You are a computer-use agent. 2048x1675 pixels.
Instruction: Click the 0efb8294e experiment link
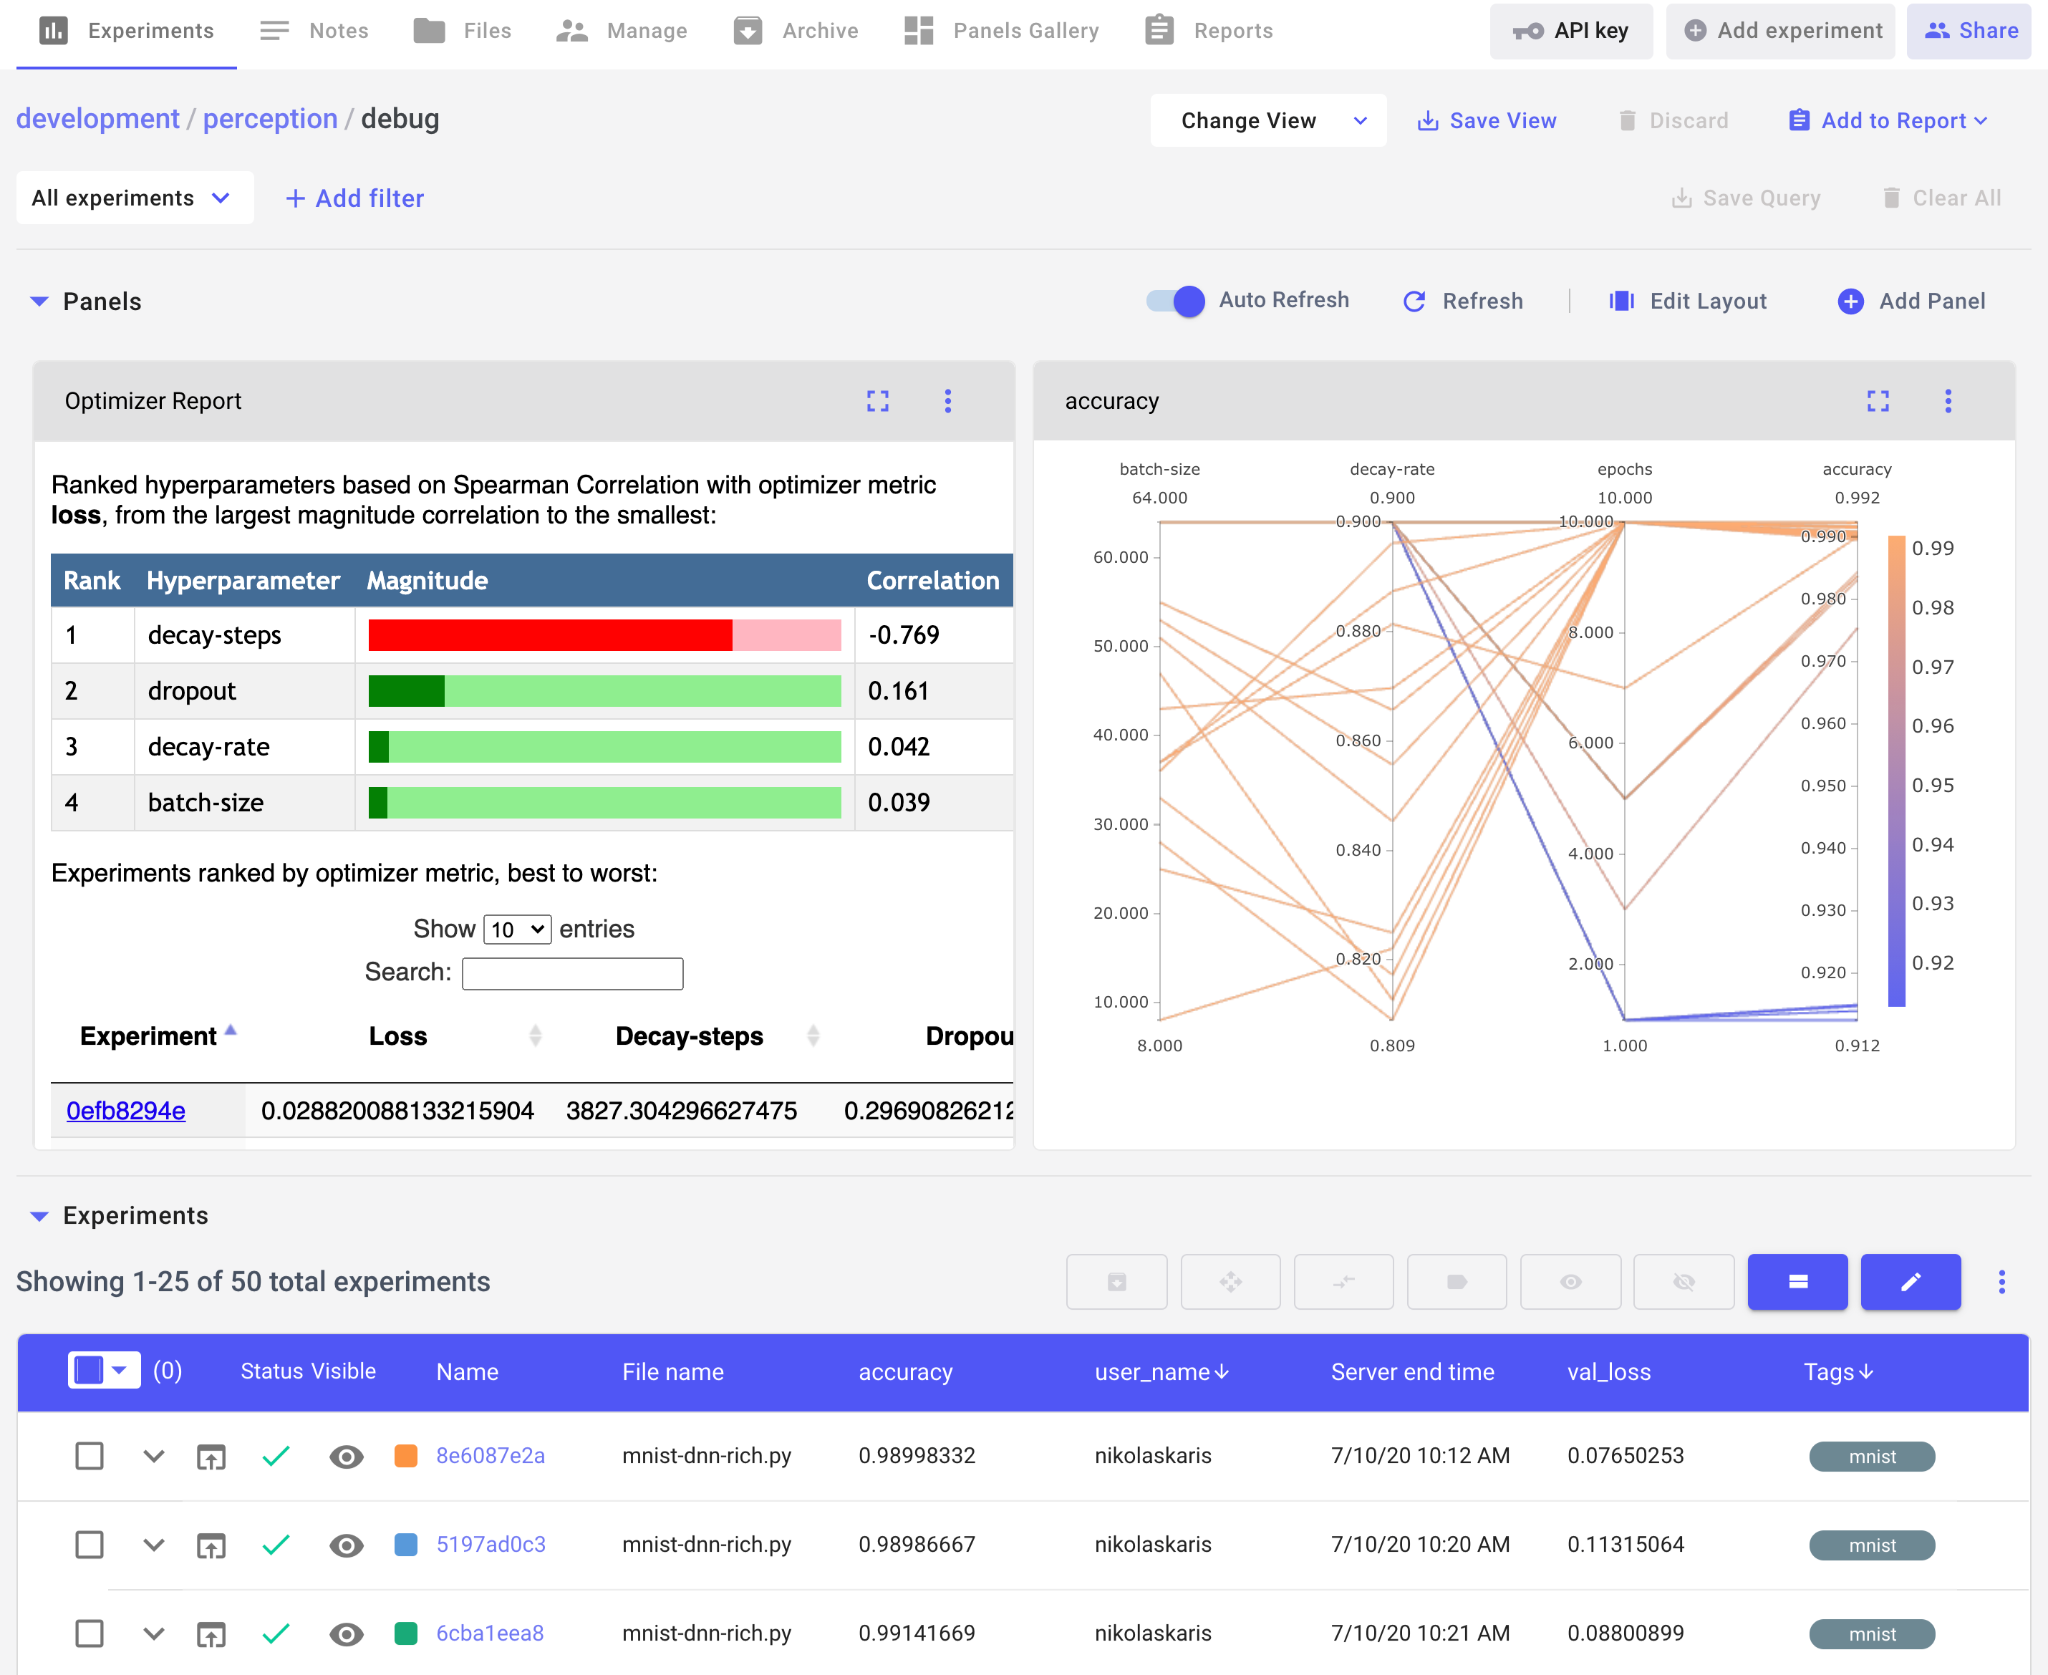pos(125,1111)
